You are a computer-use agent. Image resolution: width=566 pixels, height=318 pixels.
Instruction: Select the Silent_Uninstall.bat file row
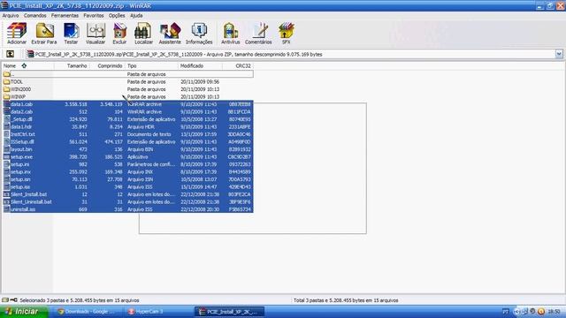point(128,202)
